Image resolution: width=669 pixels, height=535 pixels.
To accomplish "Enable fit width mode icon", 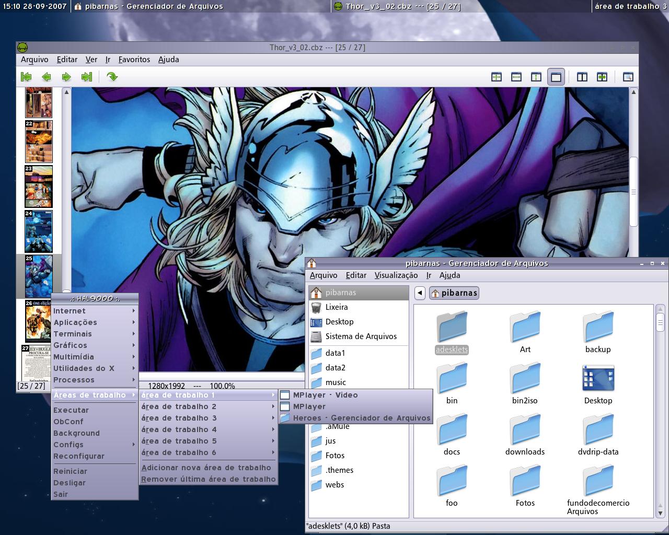I will tap(516, 77).
